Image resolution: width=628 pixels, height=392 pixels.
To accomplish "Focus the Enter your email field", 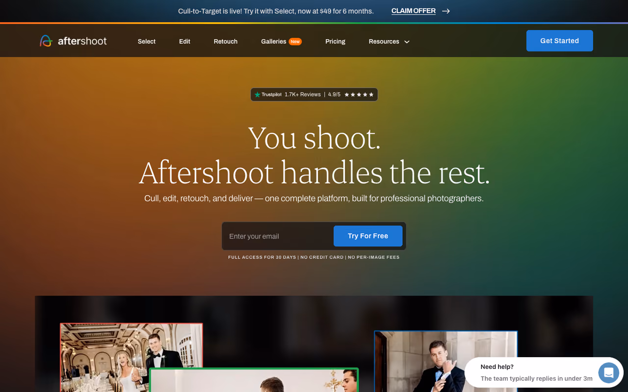I will coord(278,236).
